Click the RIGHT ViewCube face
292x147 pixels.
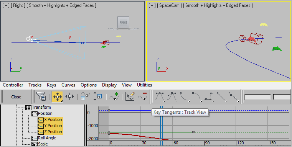123,22
